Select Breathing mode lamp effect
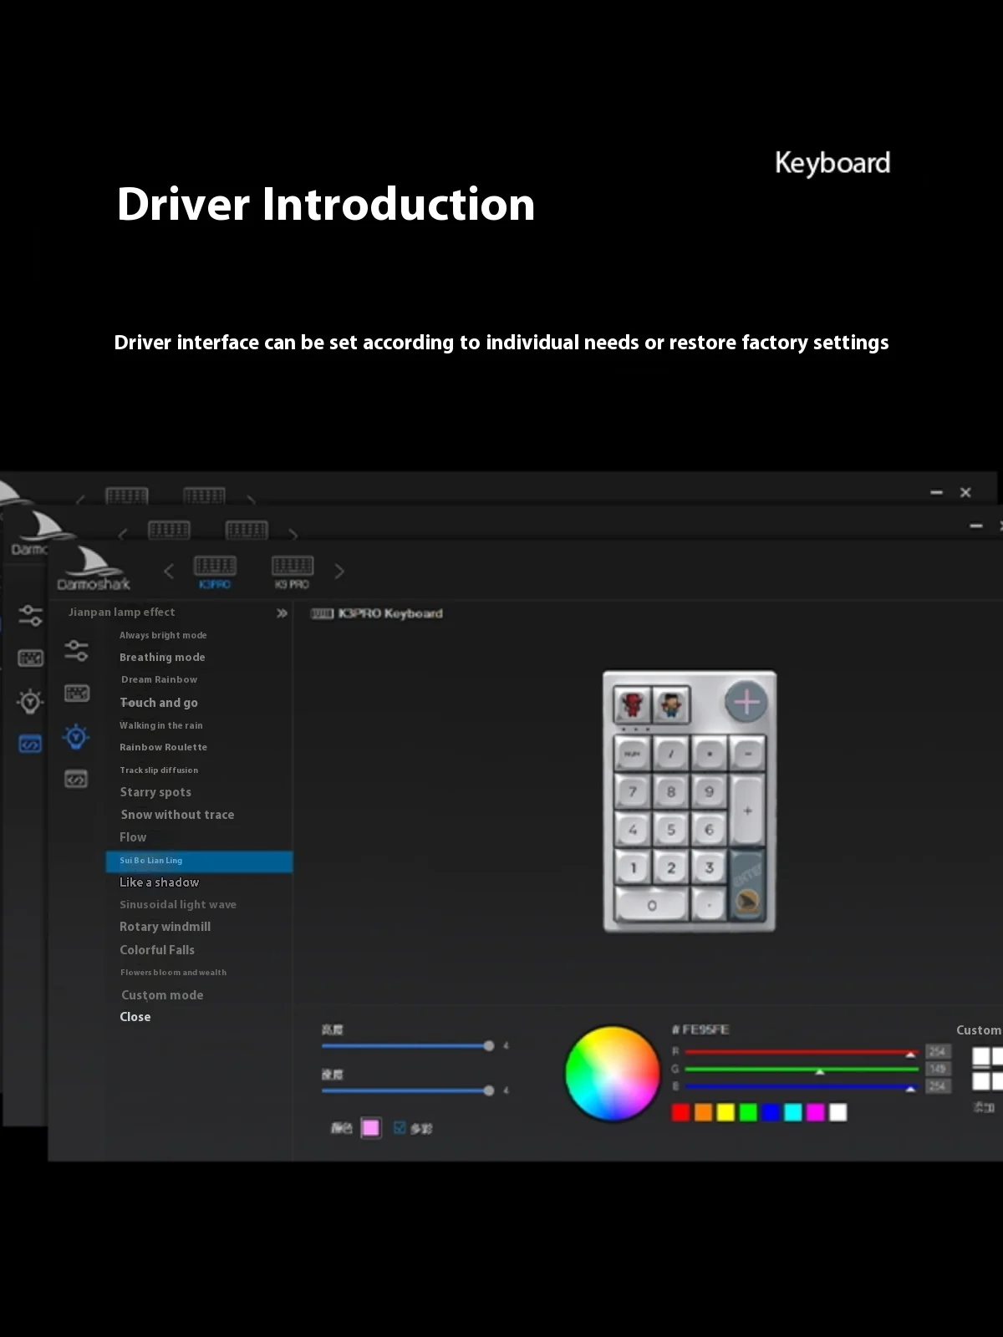This screenshot has width=1003, height=1337. coord(162,658)
